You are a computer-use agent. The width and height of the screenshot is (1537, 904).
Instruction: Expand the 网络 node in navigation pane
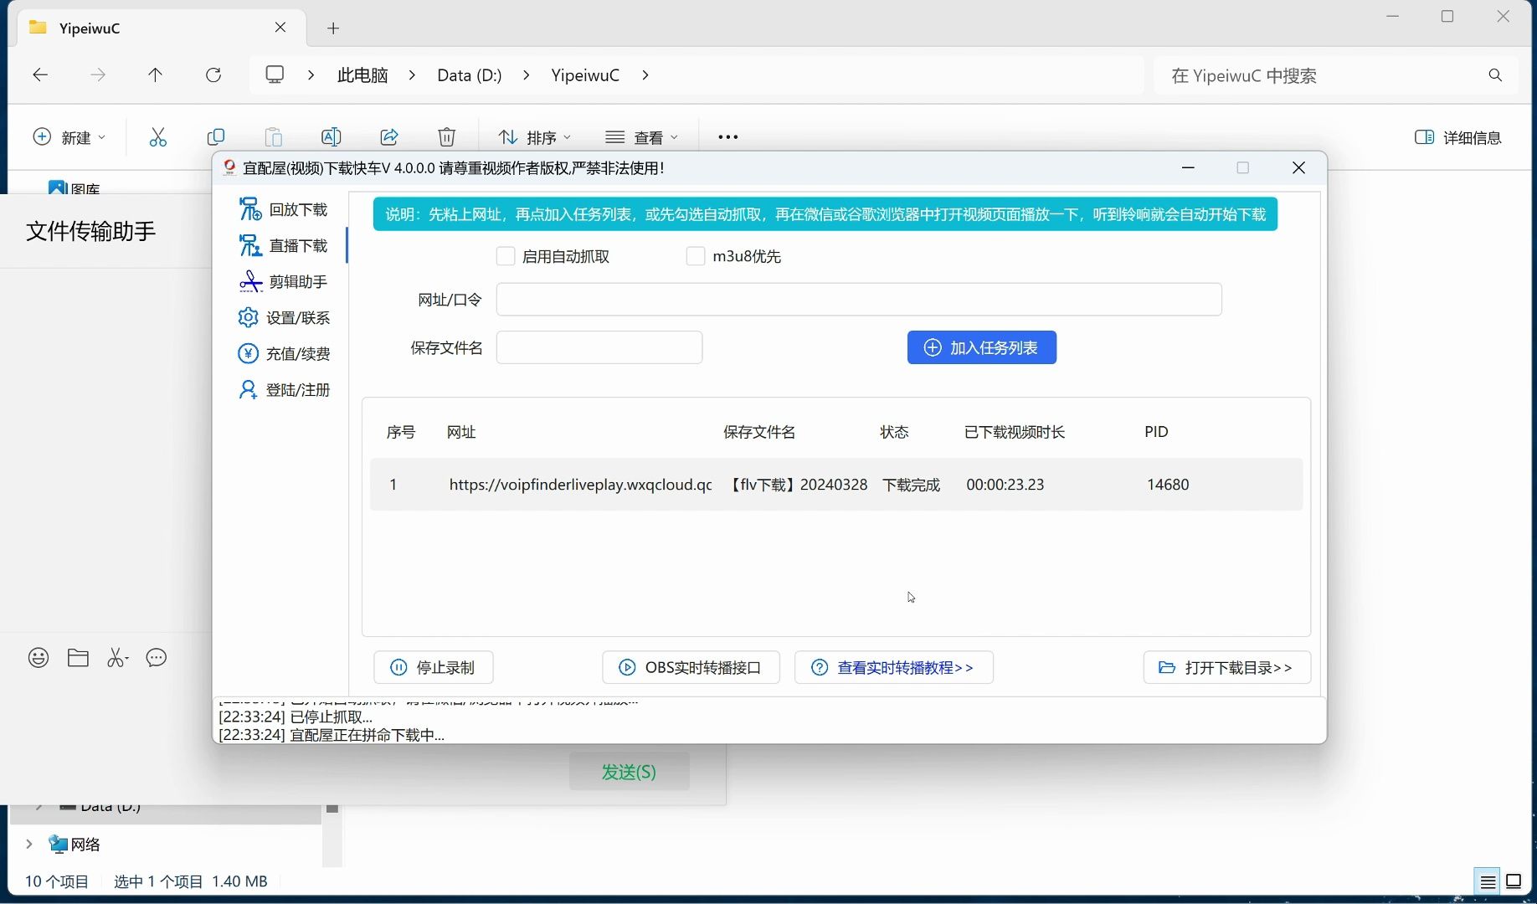[x=28, y=844]
